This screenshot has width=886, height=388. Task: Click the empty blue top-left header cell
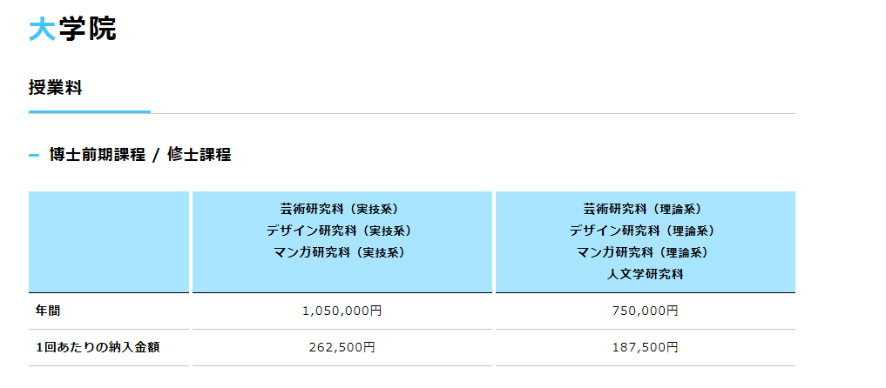tap(109, 242)
